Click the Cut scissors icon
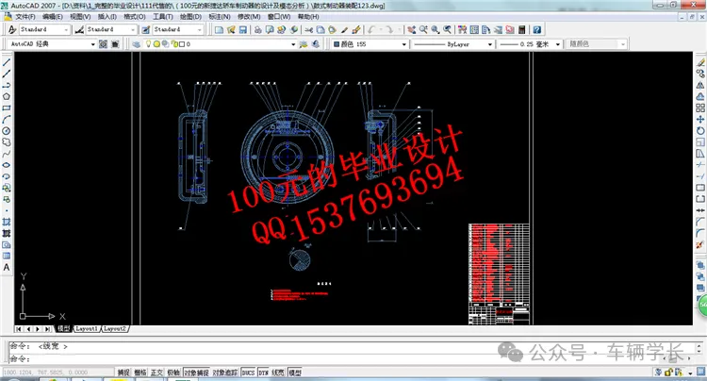This screenshot has height=381, width=707. tap(309, 30)
